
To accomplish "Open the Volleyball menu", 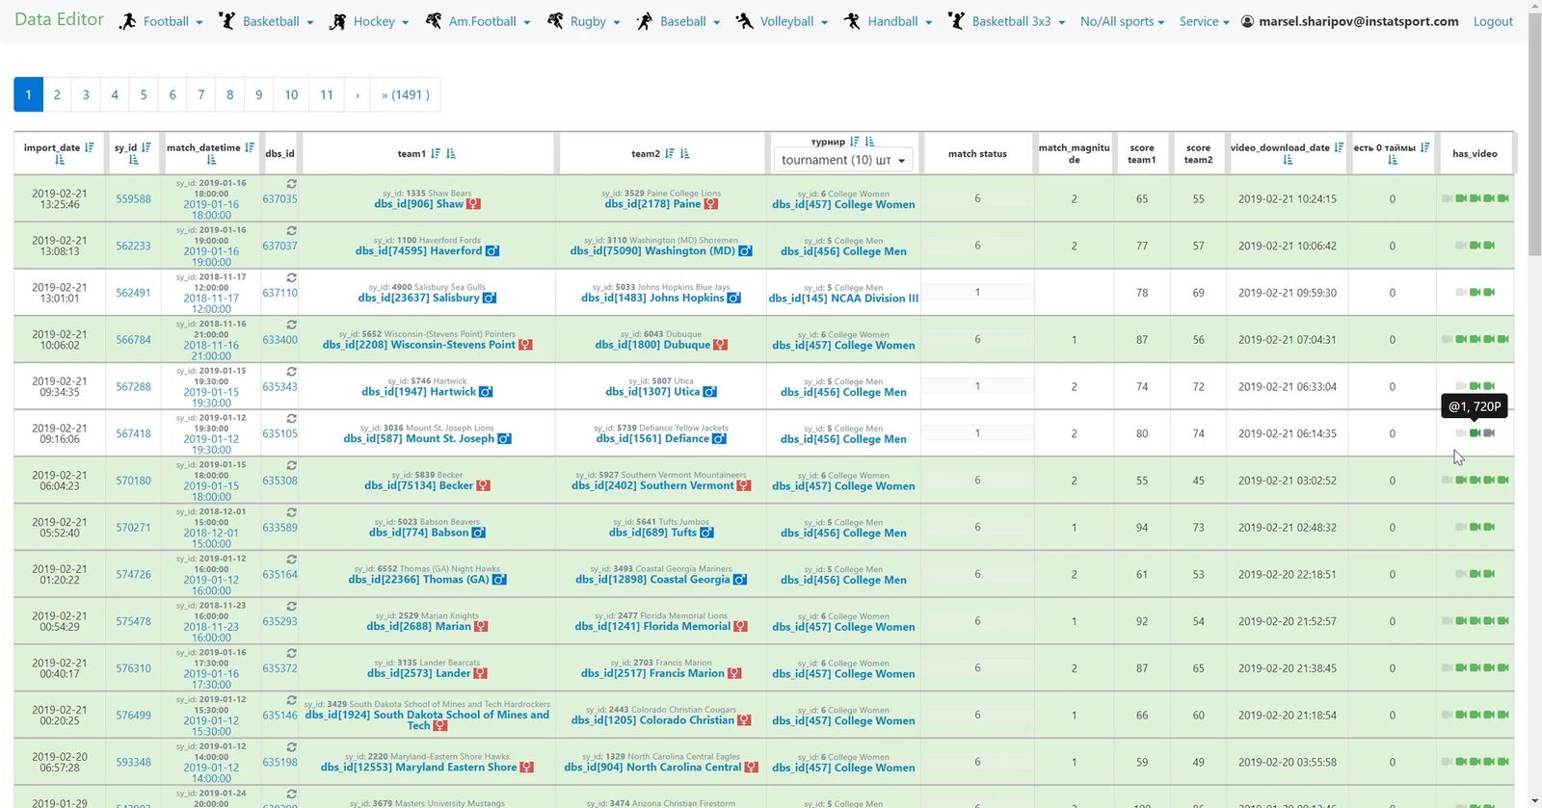I will [782, 21].
